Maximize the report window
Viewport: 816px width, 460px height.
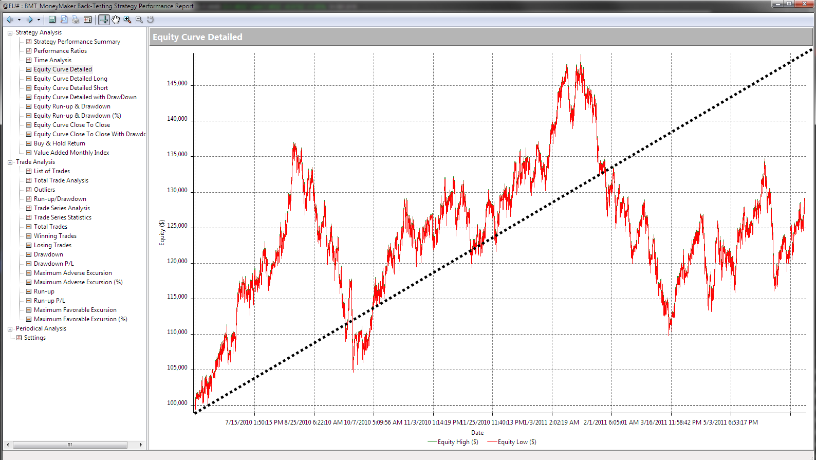point(789,4)
